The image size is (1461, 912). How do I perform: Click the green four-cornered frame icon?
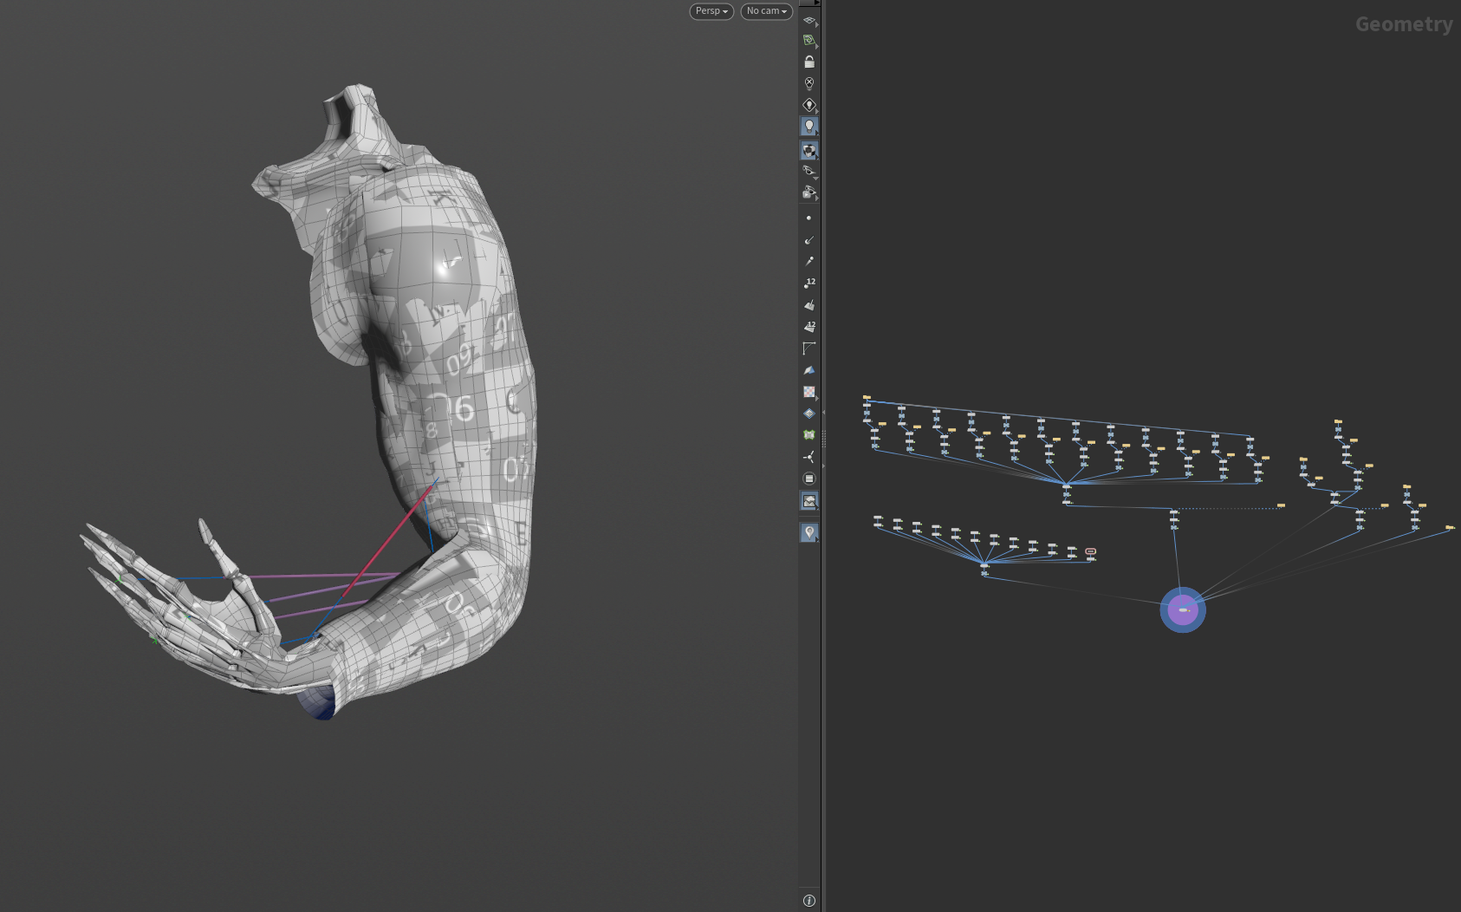tap(808, 435)
